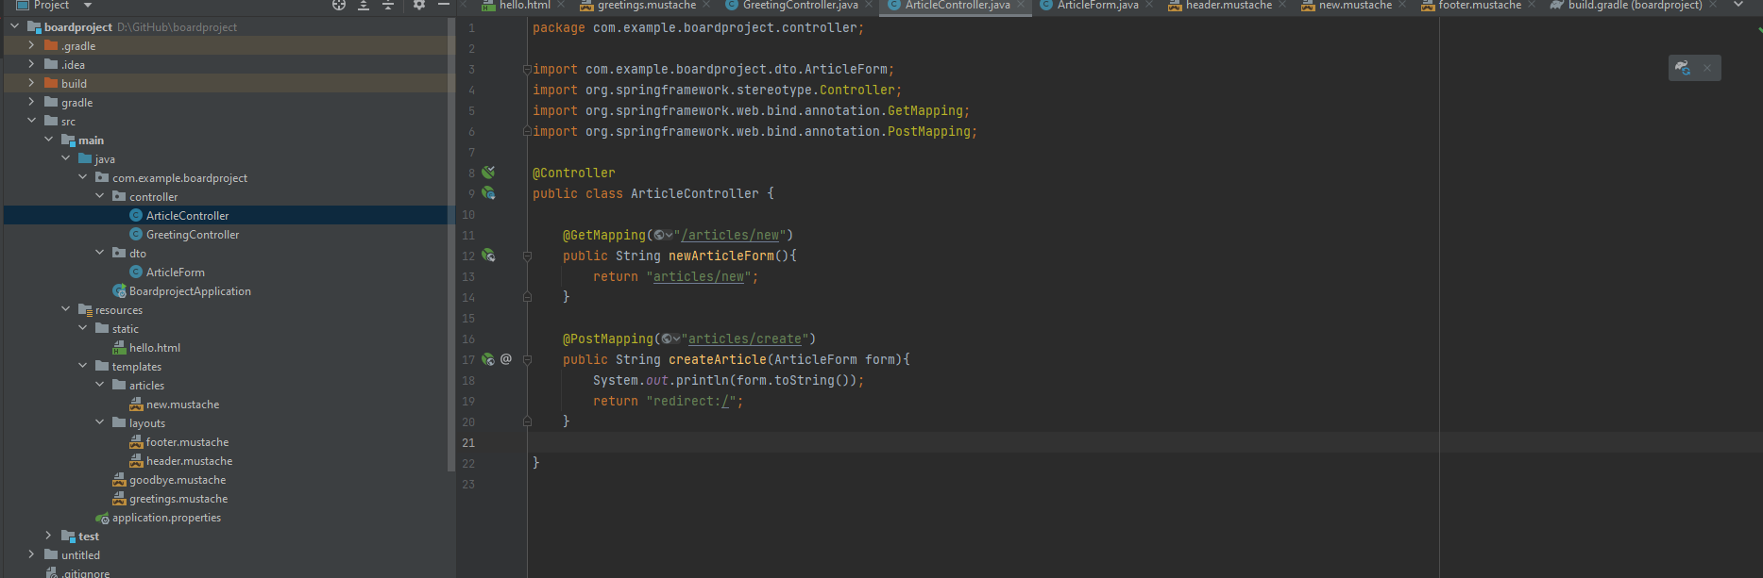Viewport: 1763px width, 578px height.
Task: Click the Select Opened File target icon
Action: [x=339, y=5]
